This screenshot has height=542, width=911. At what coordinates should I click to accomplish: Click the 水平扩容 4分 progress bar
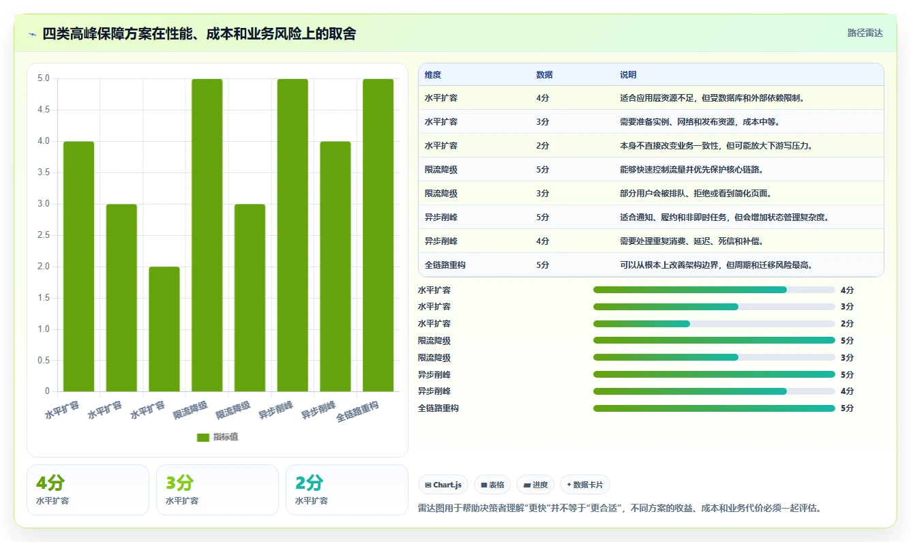tap(714, 290)
